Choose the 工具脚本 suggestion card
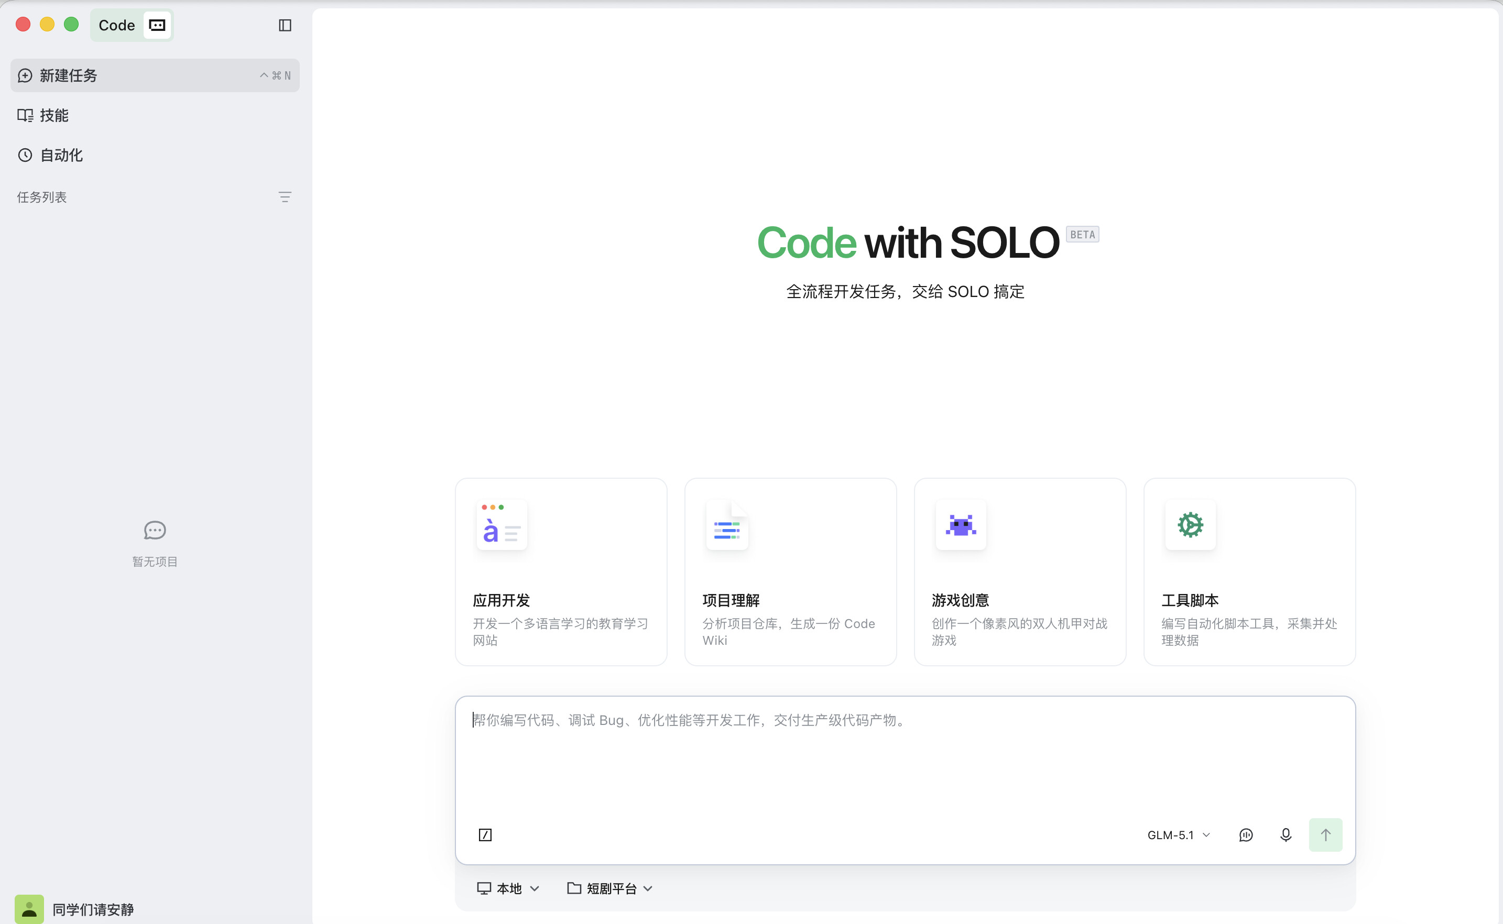1503x924 pixels. coord(1249,571)
